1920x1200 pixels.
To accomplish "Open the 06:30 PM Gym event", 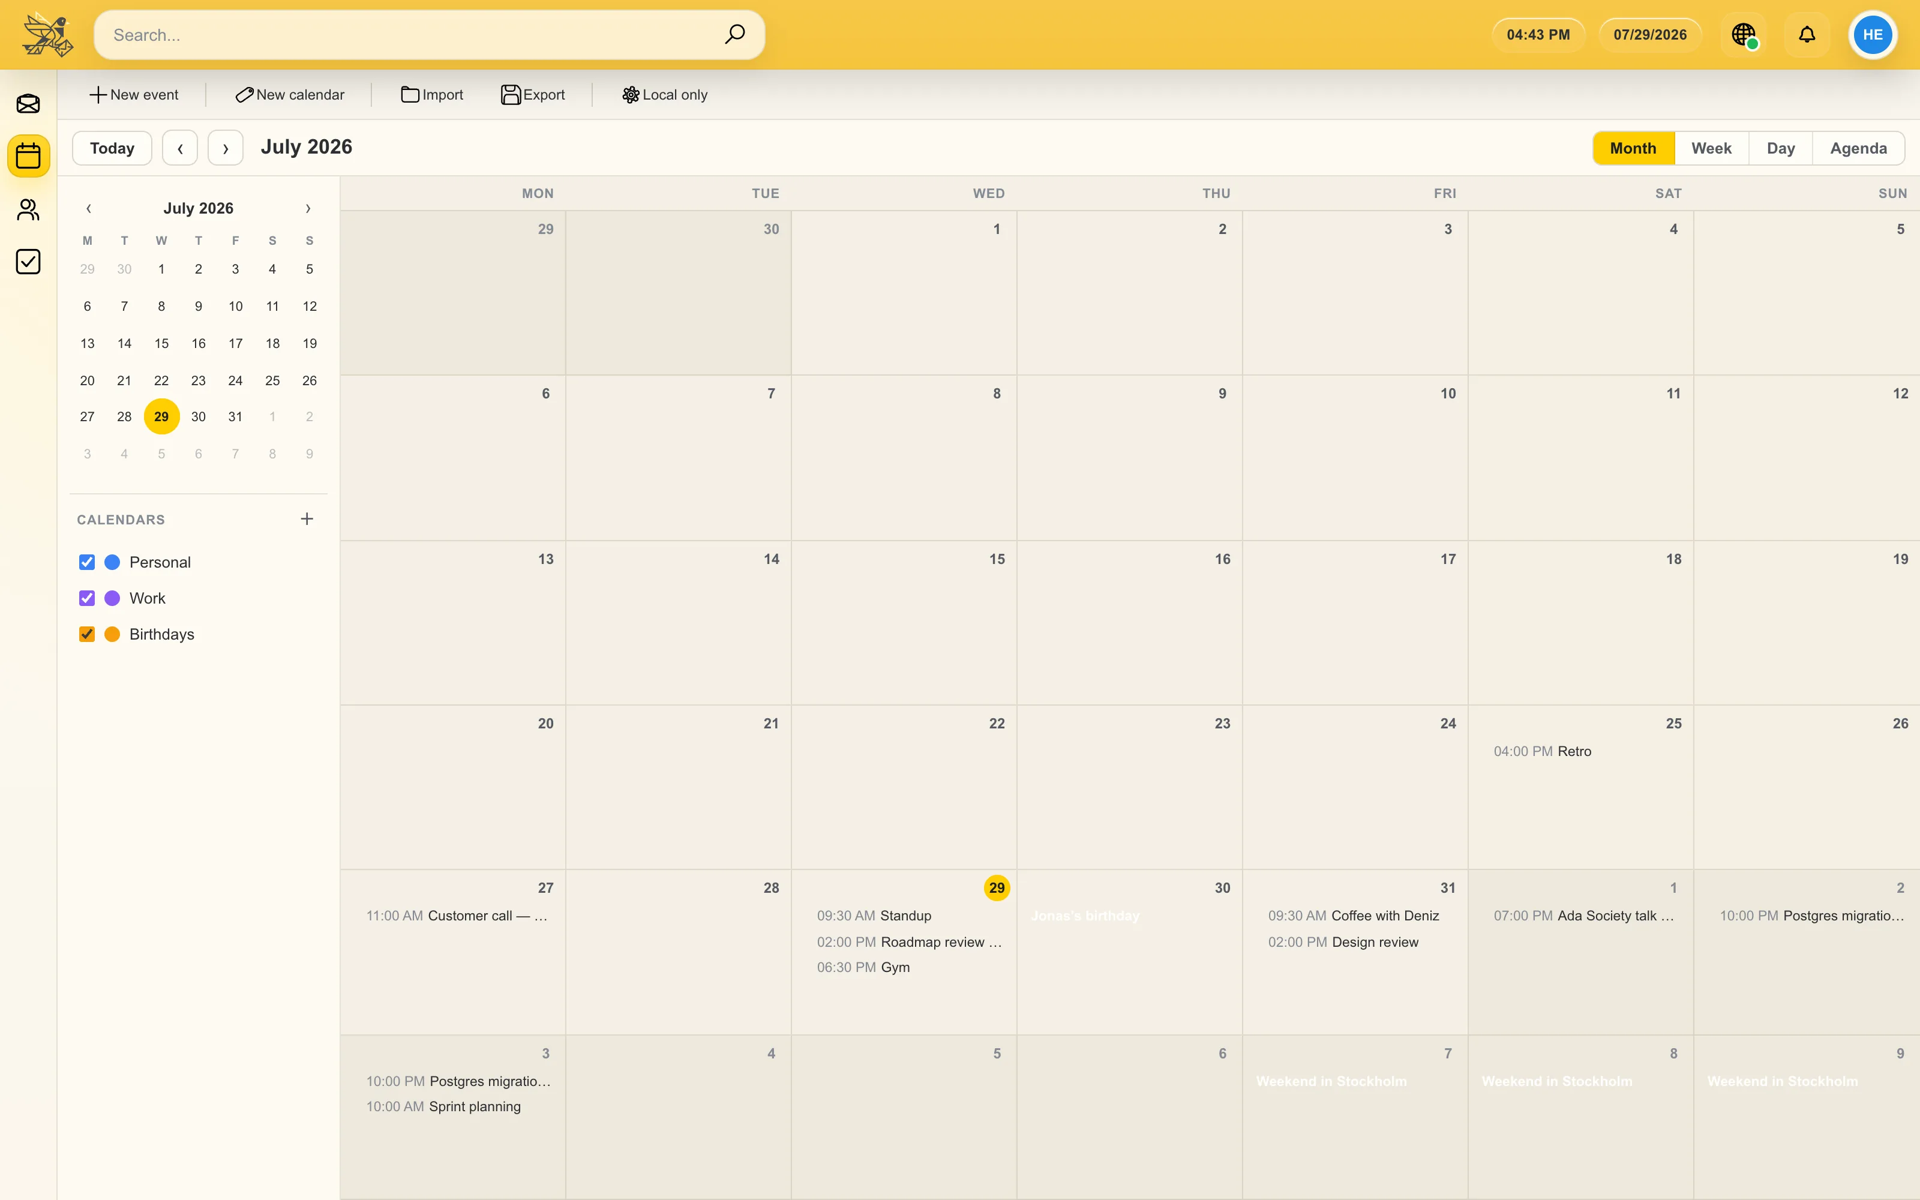I will (x=904, y=967).
